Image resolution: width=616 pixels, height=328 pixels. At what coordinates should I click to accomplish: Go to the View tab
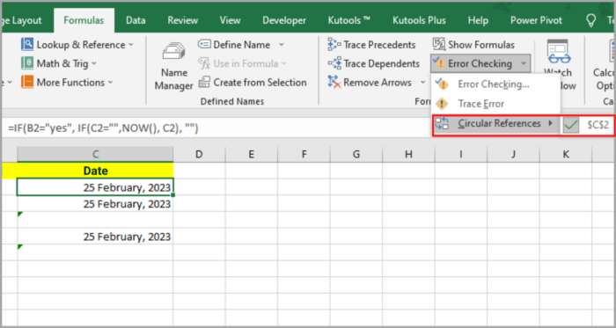[x=230, y=20]
